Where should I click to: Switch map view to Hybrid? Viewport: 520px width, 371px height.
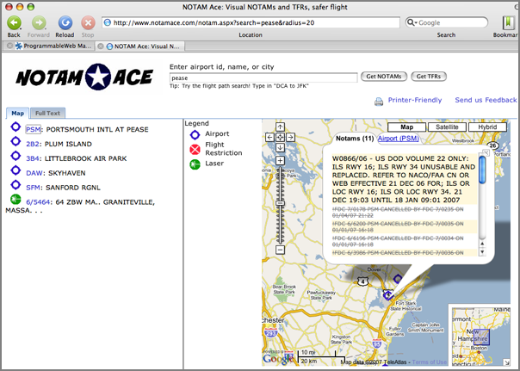tap(487, 127)
